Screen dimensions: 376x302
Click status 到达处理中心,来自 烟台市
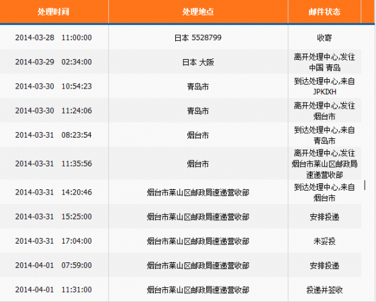click(x=324, y=193)
